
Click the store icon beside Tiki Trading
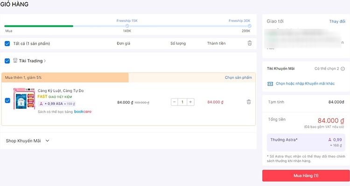click(x=15, y=60)
